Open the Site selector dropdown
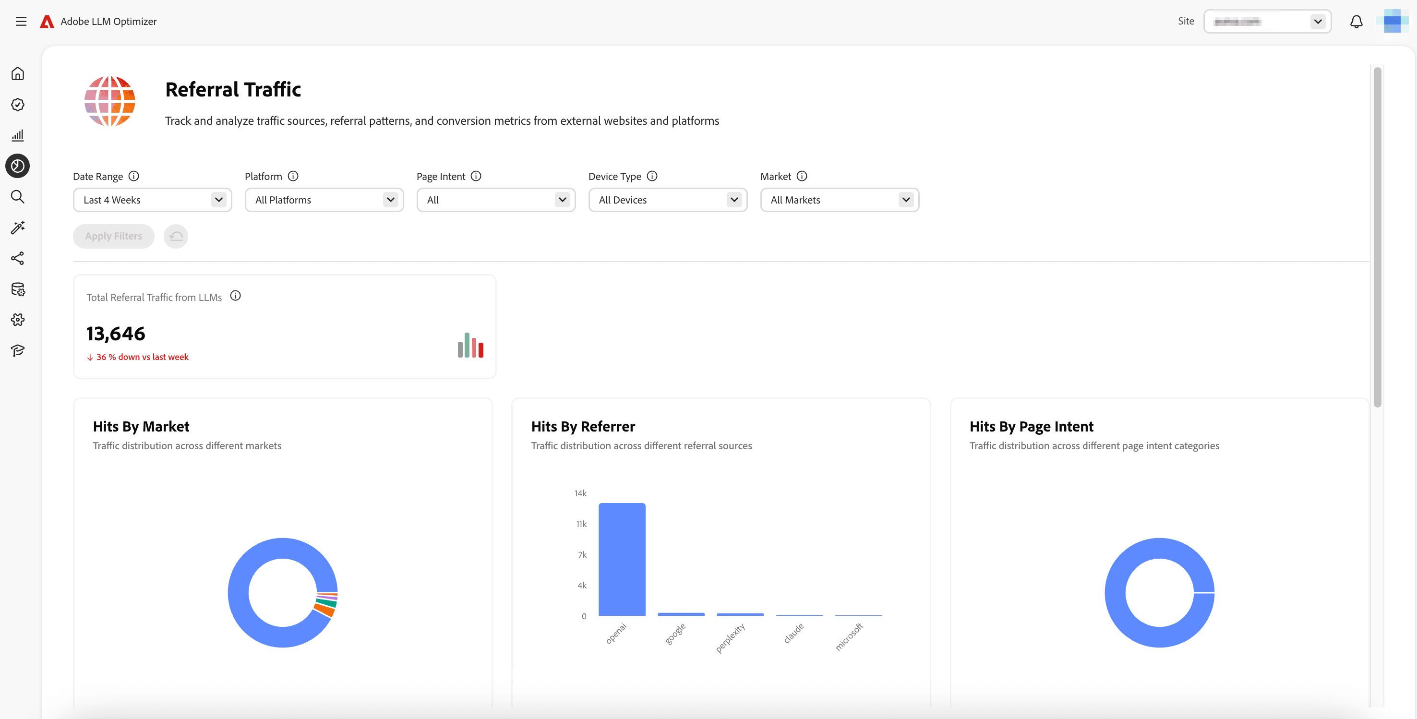Image resolution: width=1417 pixels, height=719 pixels. 1267,22
